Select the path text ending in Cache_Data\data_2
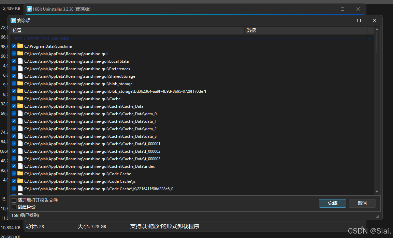Viewport: 393px width, 238px height. click(x=90, y=129)
